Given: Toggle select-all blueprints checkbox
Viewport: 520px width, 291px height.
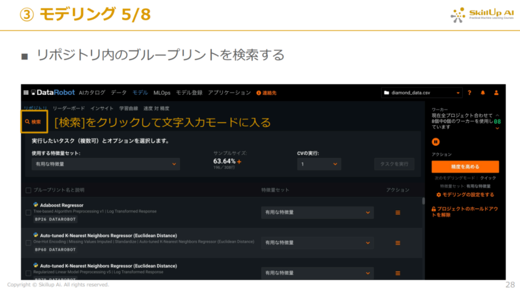Looking at the screenshot, I should point(28,190).
